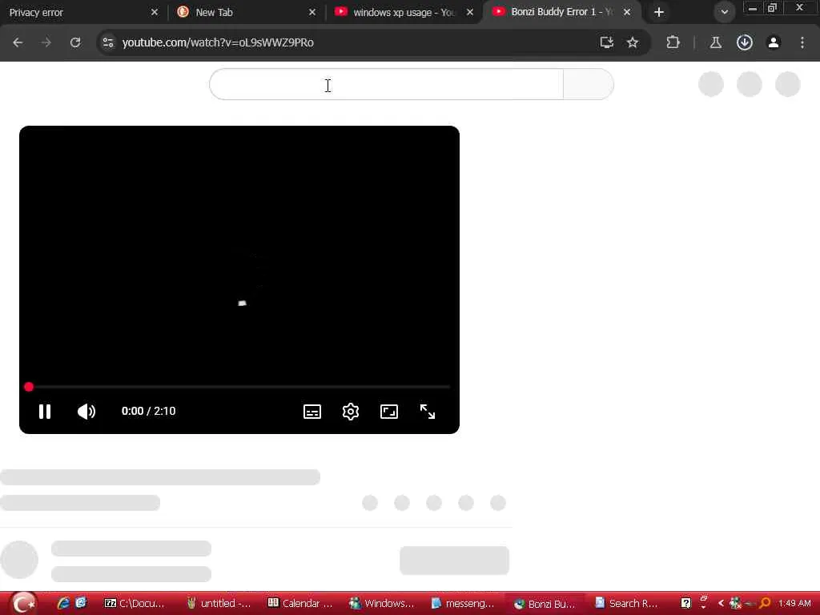
Task: Launch Internet Explorer from quick launch
Action: coord(63,603)
